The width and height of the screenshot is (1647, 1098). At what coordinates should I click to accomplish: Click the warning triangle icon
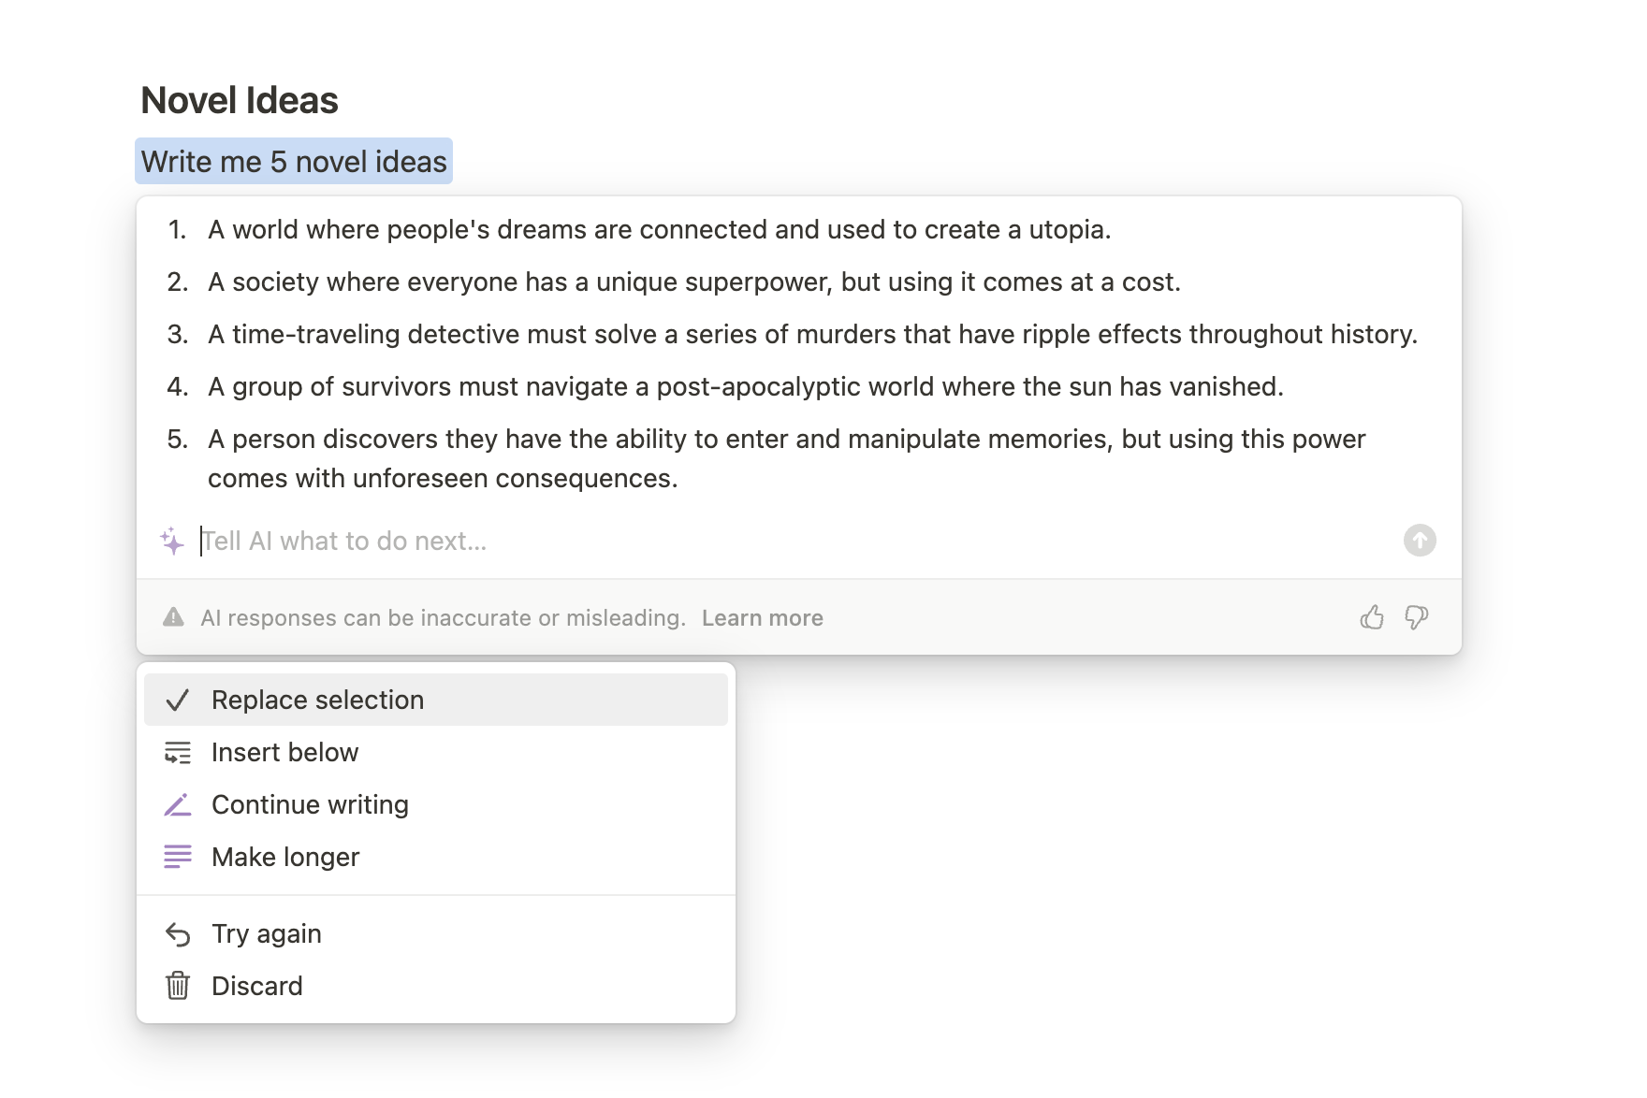173,617
